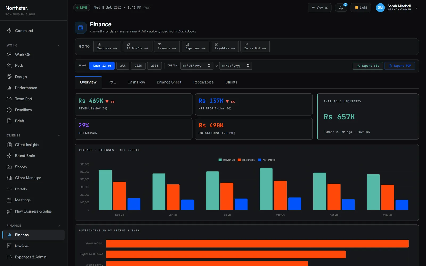Viewport: 426px width, 266px height.
Task: Collapse the FINANCE sidebar section
Action: tap(59, 226)
